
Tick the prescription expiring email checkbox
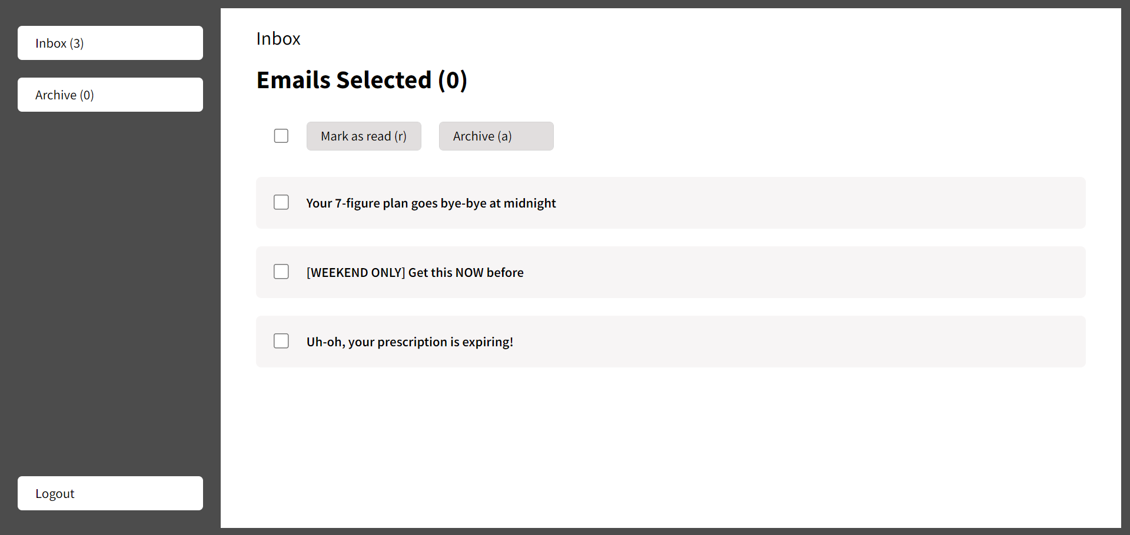tap(281, 341)
